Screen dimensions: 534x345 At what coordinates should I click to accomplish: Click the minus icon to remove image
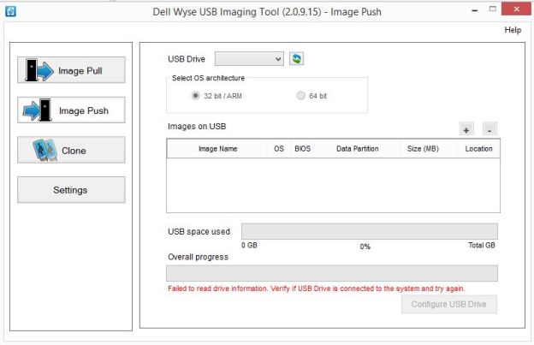(x=489, y=129)
